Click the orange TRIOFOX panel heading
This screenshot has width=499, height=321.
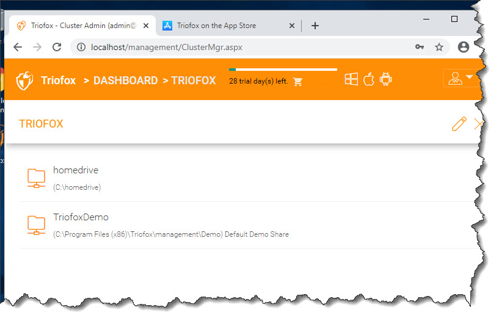point(41,124)
